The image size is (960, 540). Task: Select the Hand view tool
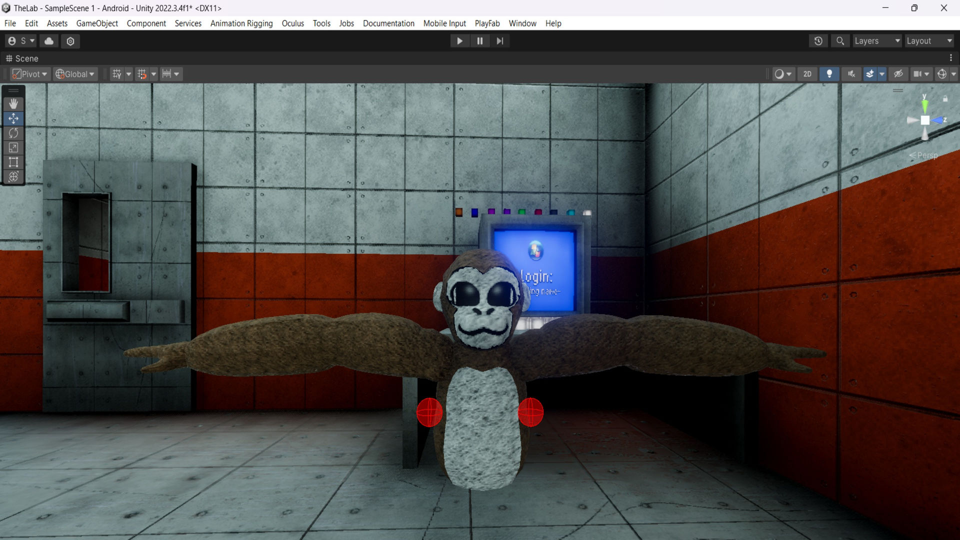[13, 103]
